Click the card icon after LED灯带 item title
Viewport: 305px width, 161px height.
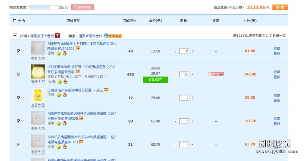[x=78, y=72]
